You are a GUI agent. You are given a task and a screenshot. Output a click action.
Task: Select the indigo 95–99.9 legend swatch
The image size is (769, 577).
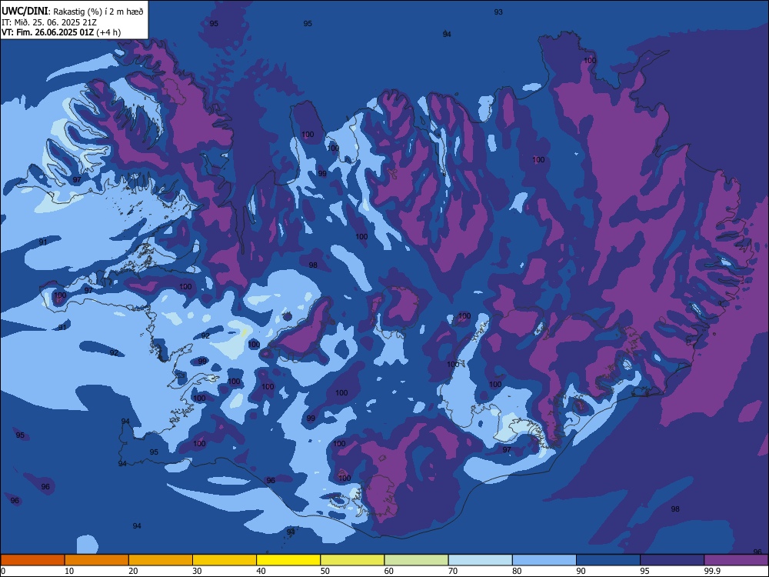(672, 560)
